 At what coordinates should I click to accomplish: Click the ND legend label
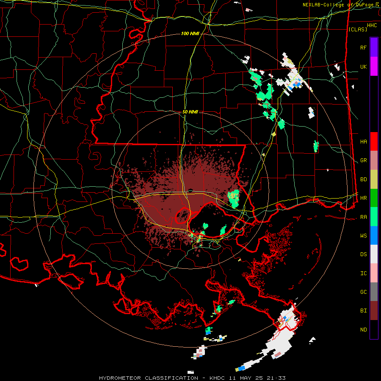point(363,329)
